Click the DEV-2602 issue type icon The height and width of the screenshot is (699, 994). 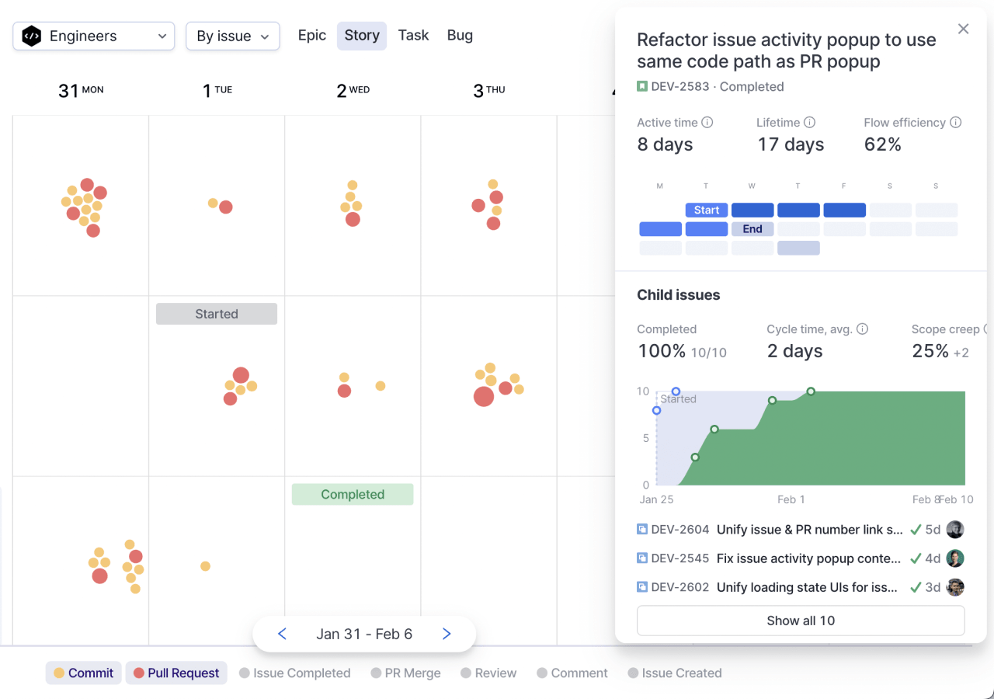[642, 587]
